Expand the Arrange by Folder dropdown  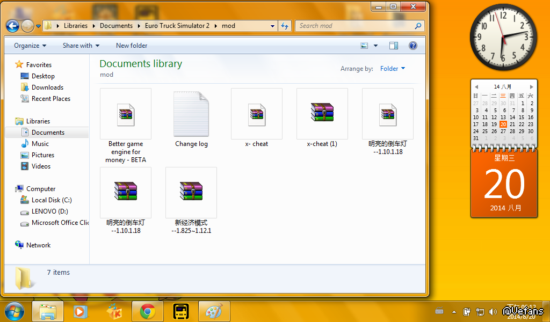point(393,69)
